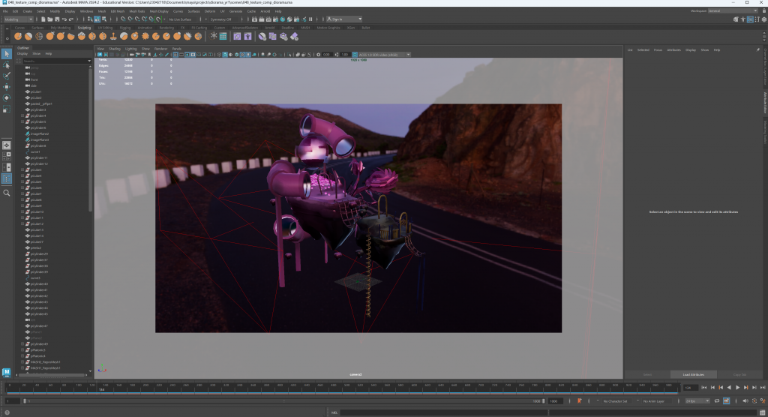Open the 24 fps frame rate dropdown
The width and height of the screenshot is (768, 417).
[697, 400]
